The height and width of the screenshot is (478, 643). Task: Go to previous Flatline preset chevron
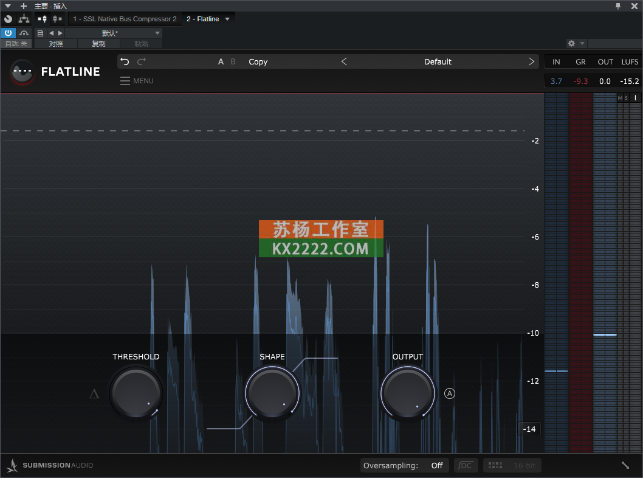344,61
